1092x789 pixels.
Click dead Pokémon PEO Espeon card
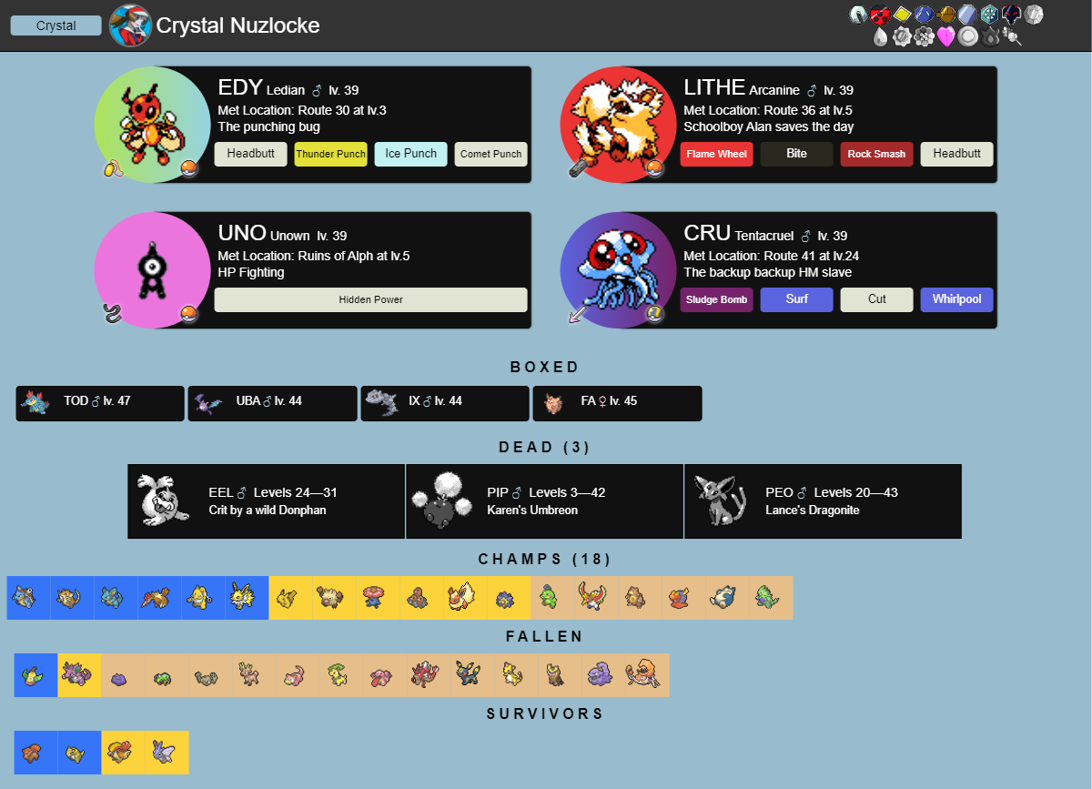click(x=823, y=501)
